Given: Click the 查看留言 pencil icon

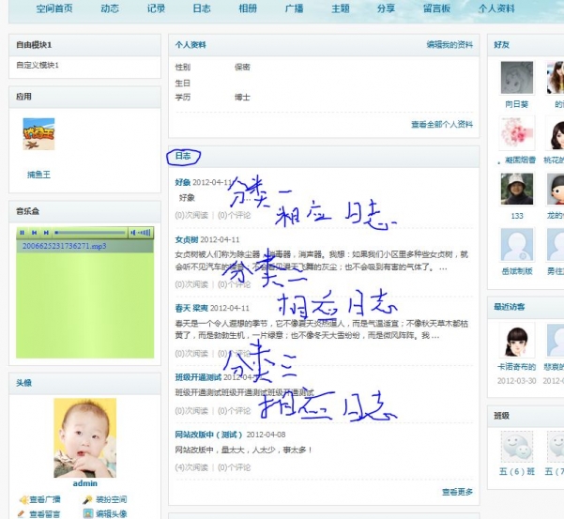Looking at the screenshot, I should (x=22, y=514).
